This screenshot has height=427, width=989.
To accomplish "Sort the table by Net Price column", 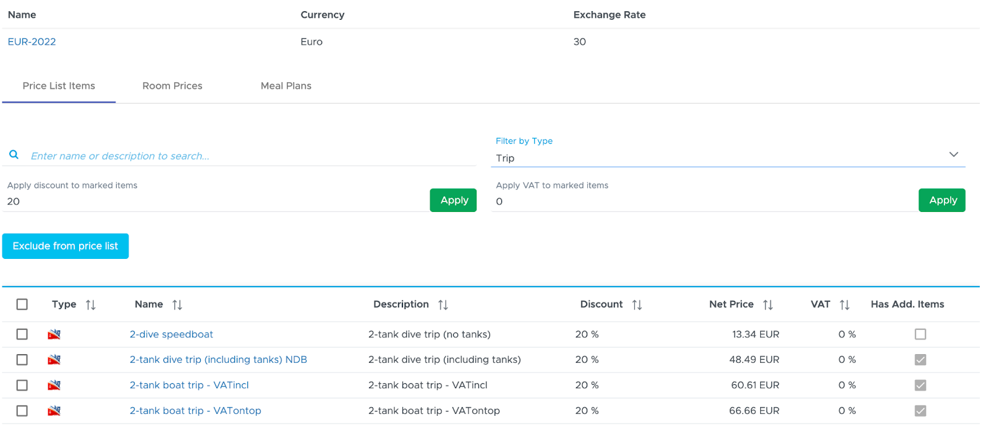I will click(768, 305).
